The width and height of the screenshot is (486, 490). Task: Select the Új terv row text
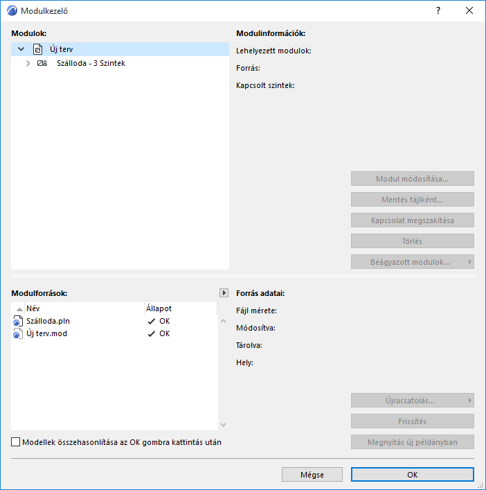click(x=61, y=49)
